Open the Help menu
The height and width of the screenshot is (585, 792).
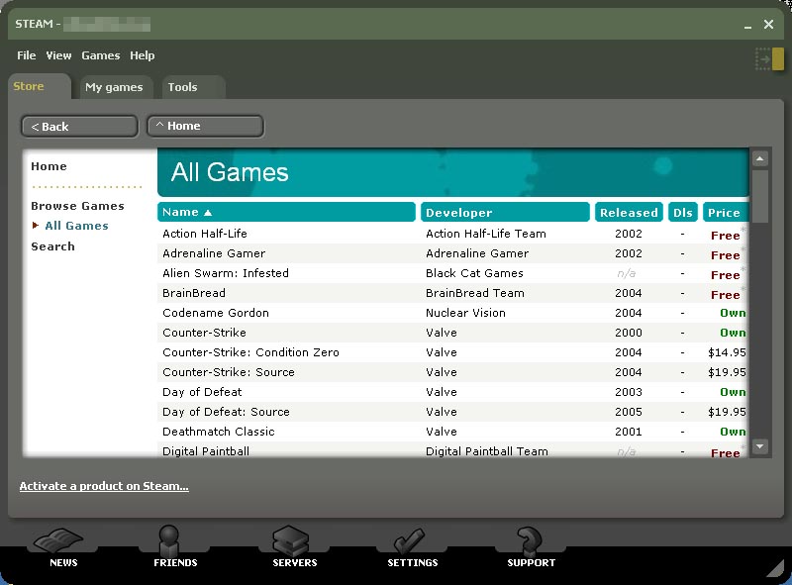coord(142,55)
